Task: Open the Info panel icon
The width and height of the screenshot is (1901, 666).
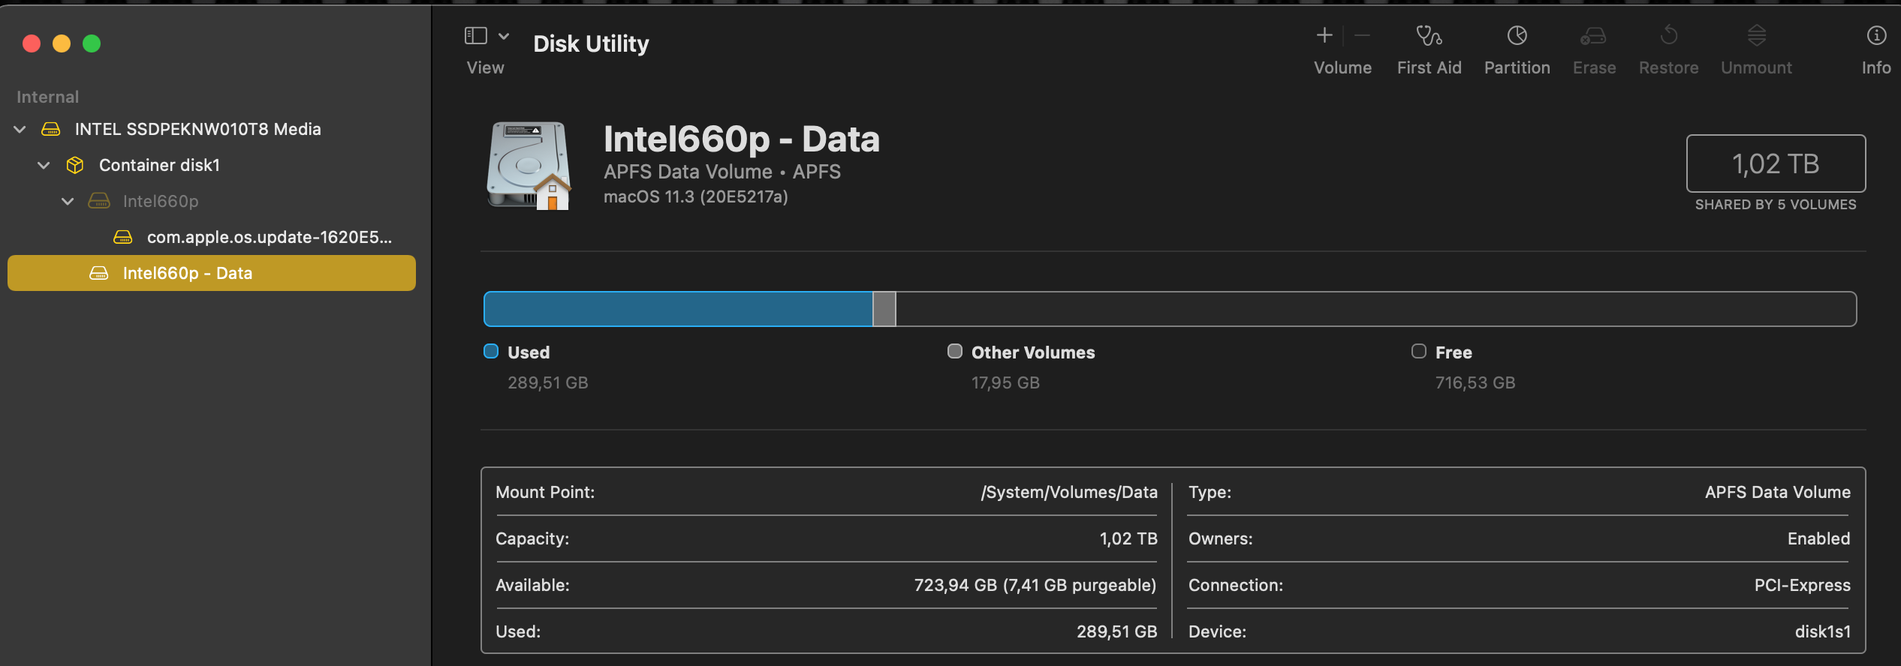Action: (x=1875, y=36)
